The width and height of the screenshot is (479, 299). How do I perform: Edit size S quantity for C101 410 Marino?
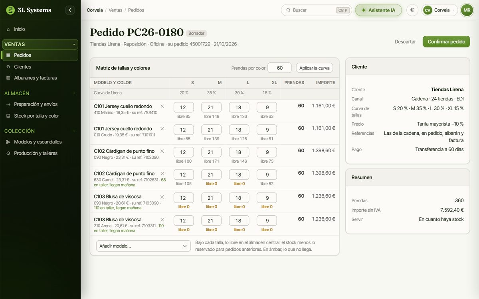coord(183,107)
